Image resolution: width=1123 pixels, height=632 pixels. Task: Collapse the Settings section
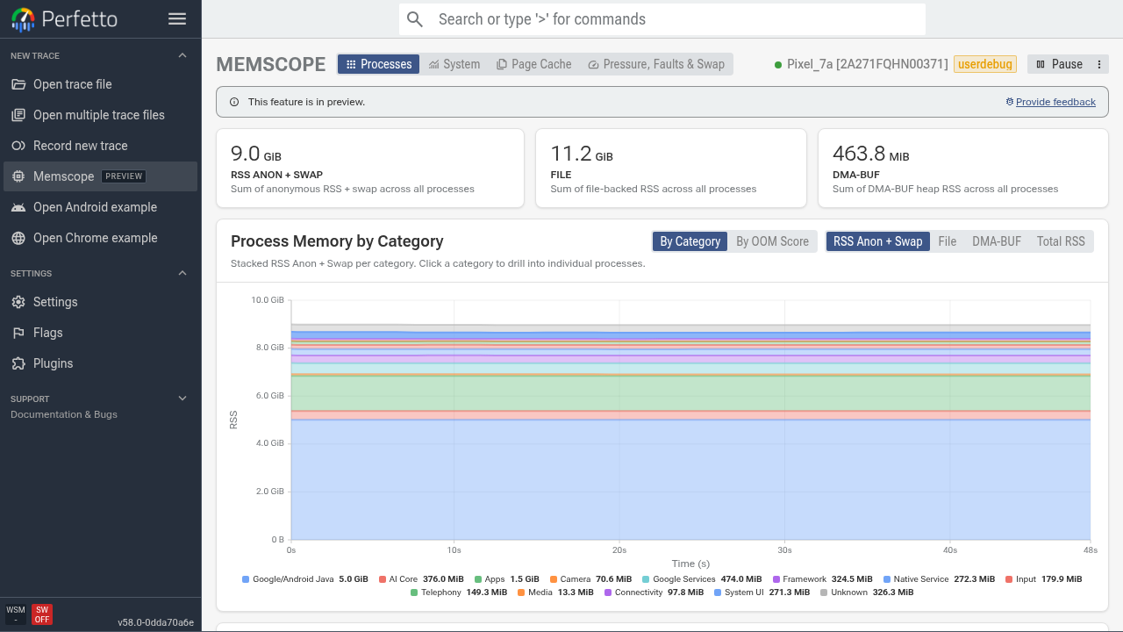point(182,273)
